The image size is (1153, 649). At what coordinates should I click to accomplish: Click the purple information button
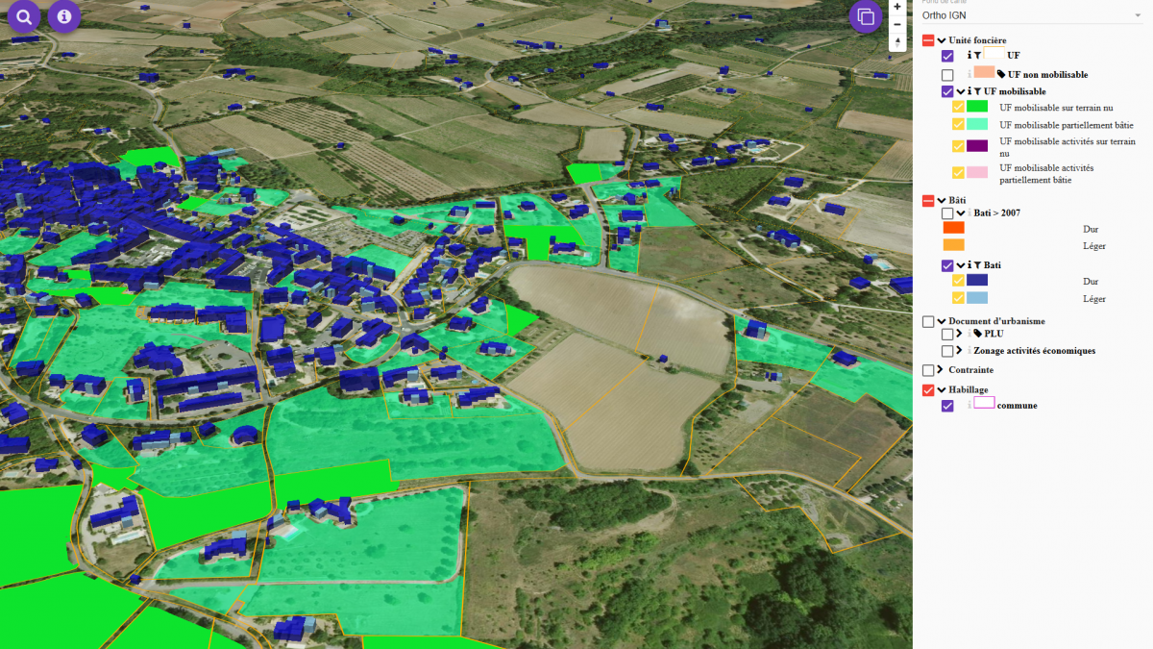click(x=64, y=16)
